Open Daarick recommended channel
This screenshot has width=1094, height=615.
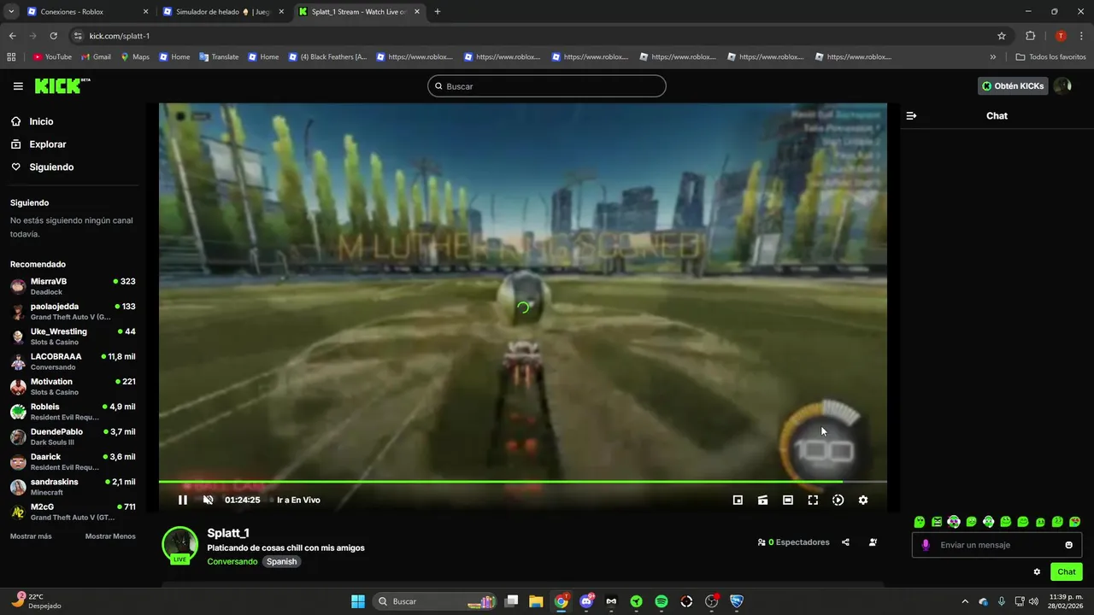(x=73, y=461)
